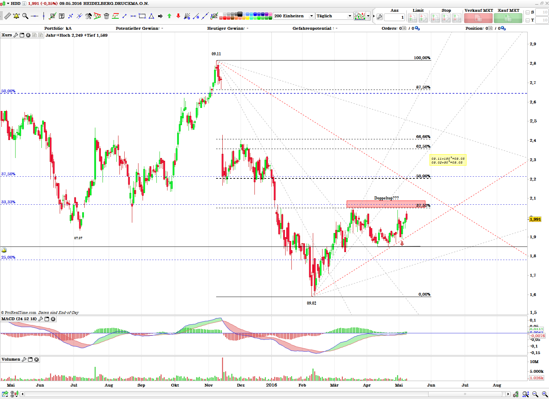549x399 pixels.
Task: Open Volumen panel wrench settings
Action: (24, 359)
